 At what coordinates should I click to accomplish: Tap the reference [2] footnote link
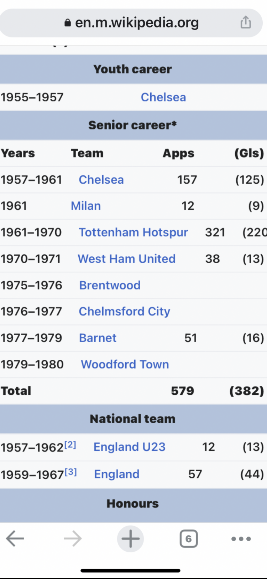(70, 445)
